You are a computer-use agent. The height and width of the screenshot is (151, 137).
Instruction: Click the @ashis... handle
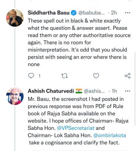tap(94, 91)
